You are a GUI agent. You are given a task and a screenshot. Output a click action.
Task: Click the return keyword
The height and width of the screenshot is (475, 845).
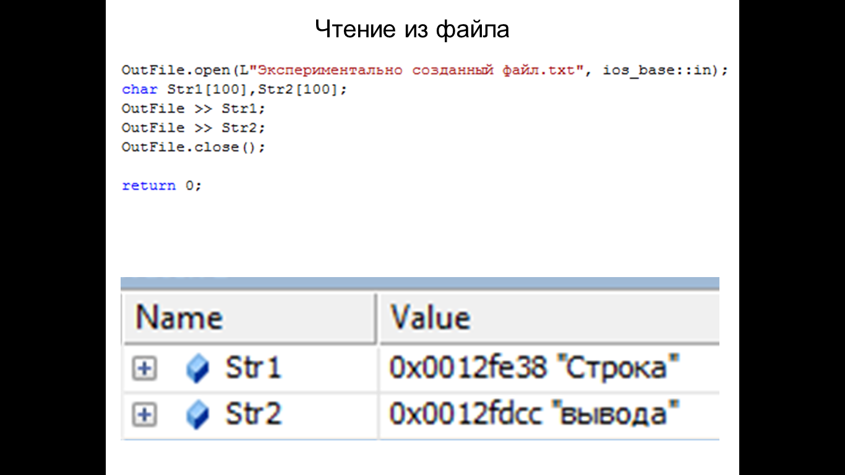click(149, 186)
